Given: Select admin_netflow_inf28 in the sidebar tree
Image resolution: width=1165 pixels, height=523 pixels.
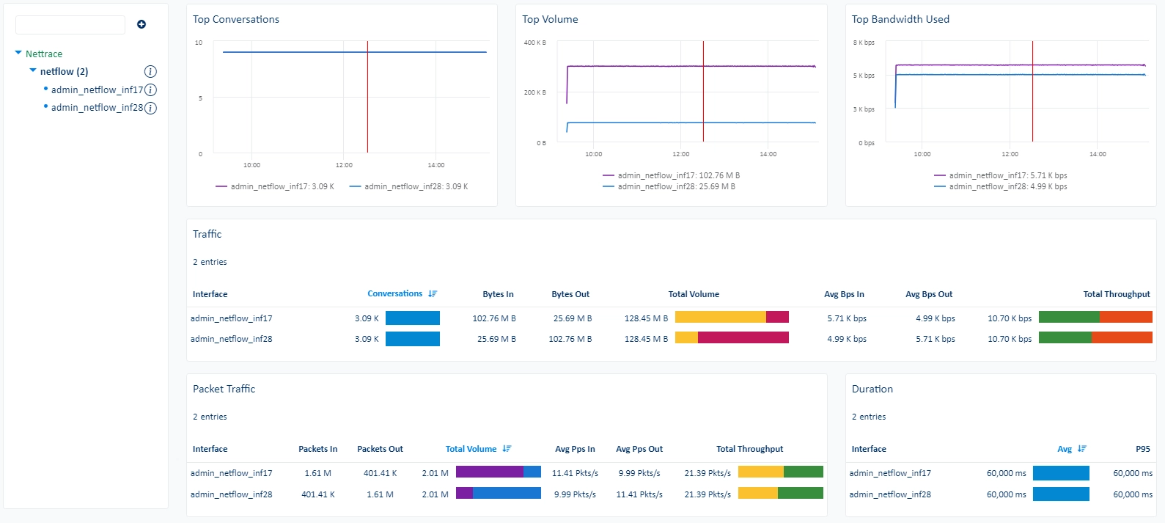Looking at the screenshot, I should pyautogui.click(x=98, y=108).
